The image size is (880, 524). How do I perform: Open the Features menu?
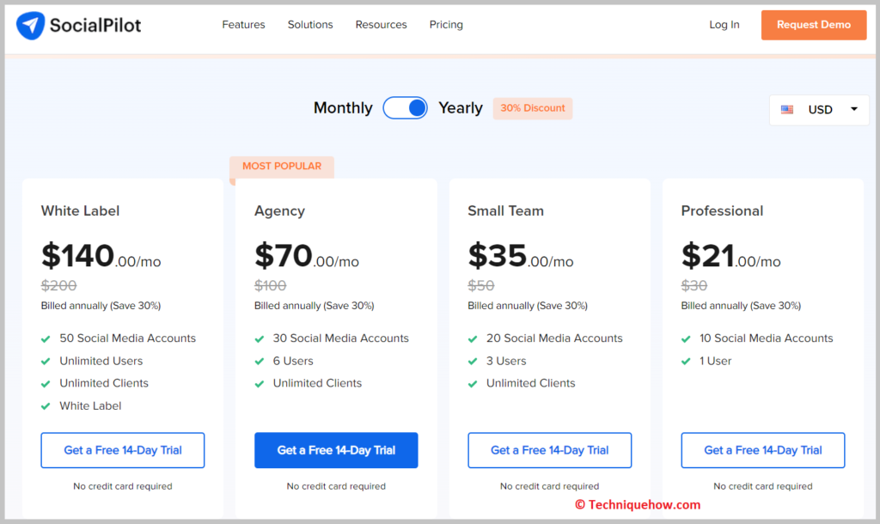(243, 25)
